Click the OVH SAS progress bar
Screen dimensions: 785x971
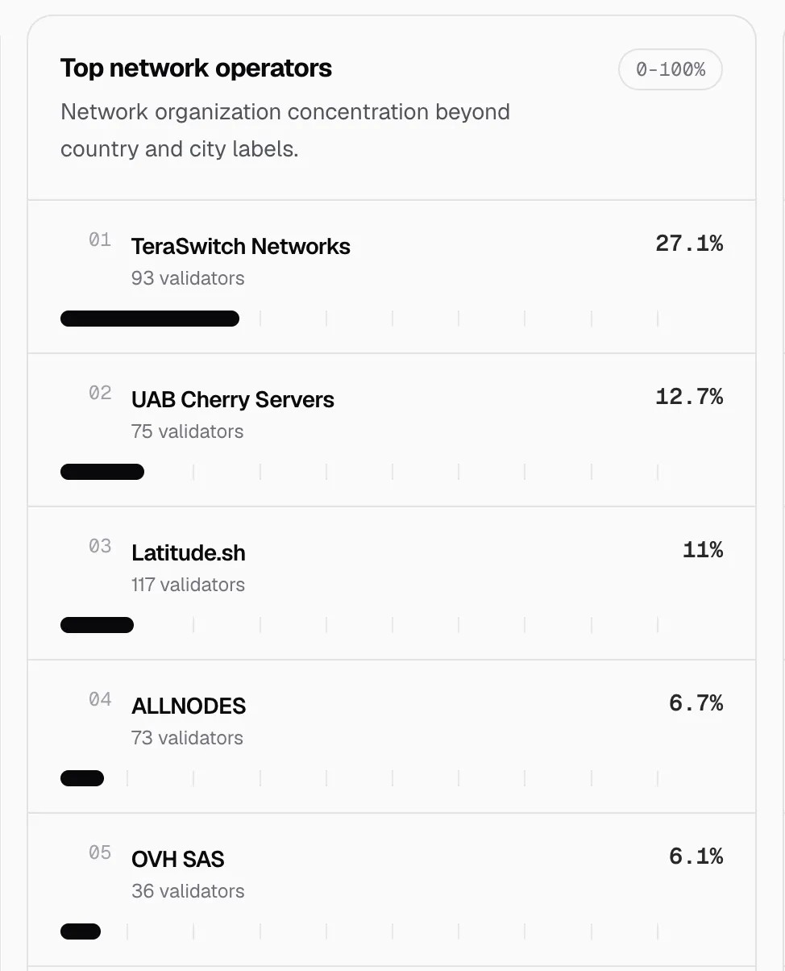81,931
